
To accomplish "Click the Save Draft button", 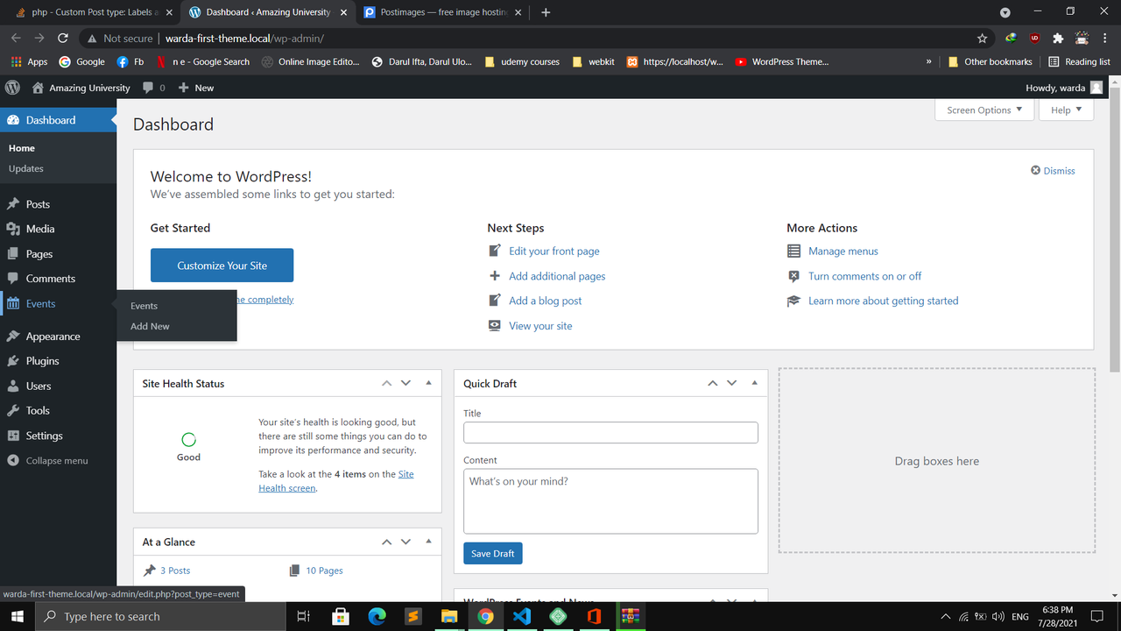I will 492,553.
